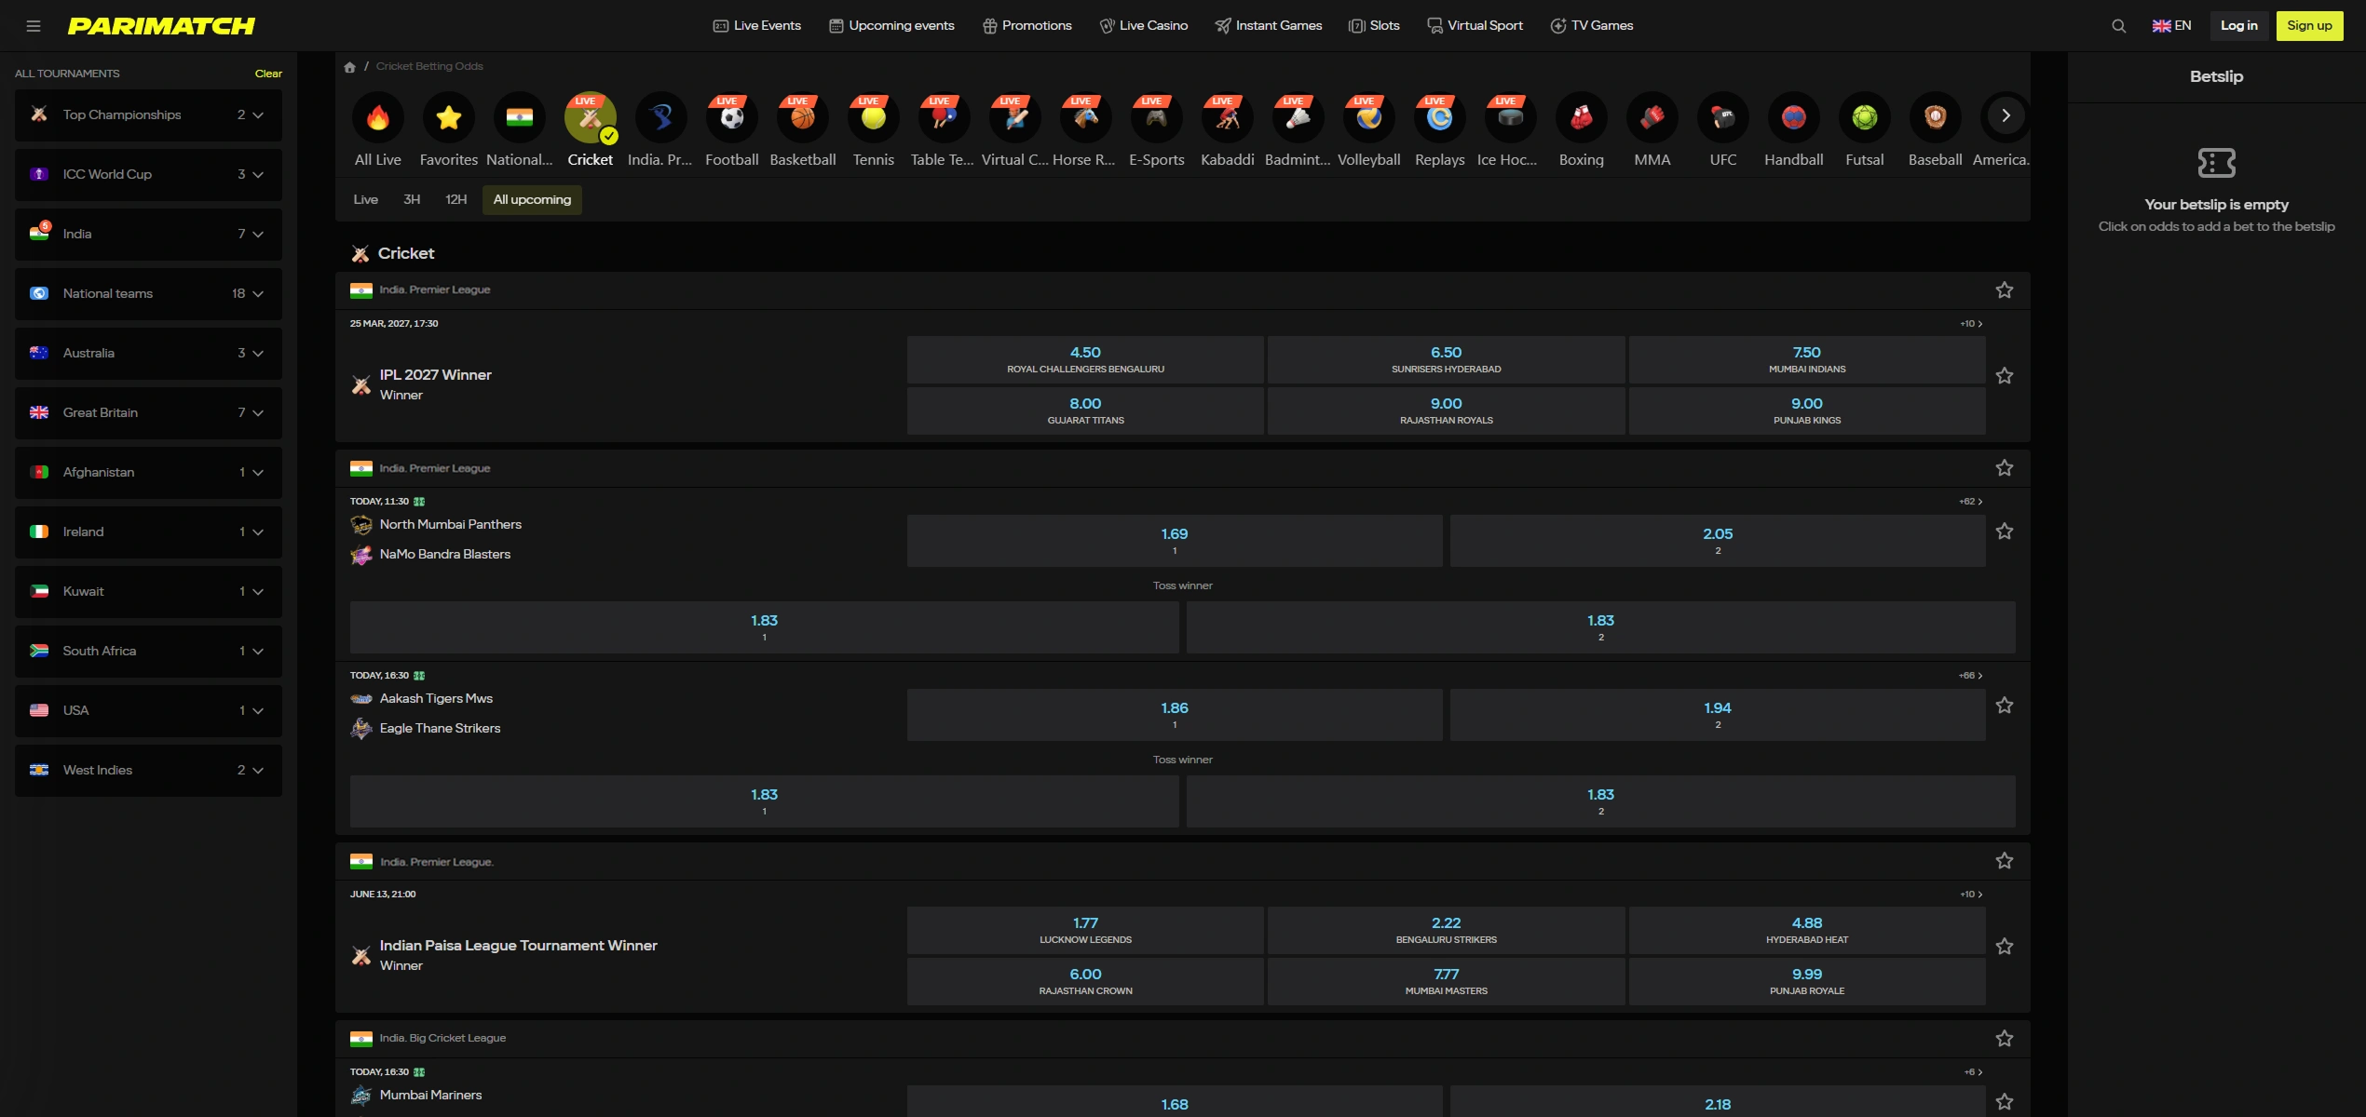The height and width of the screenshot is (1117, 2366).
Task: Open Live Events in top navigation
Action: pos(756,26)
